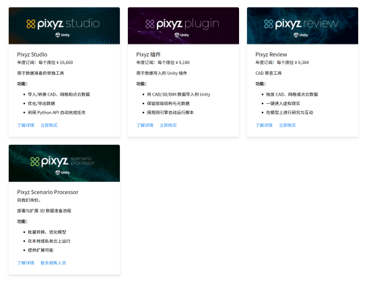377x282 pixels.
Task: Click the 将 CAD/3D/BIM 数据导入到 Unity bullet
Action: point(178,94)
